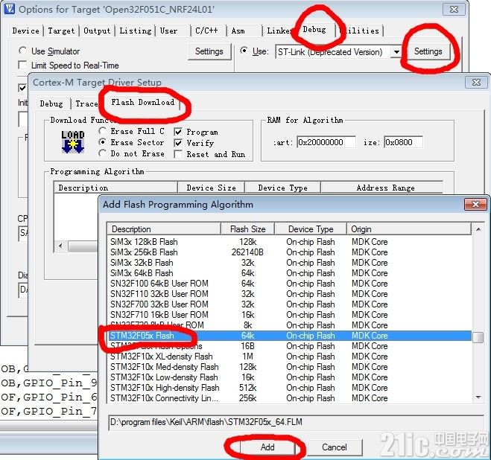The width and height of the screenshot is (491, 460).
Task: Click the FLM file path field
Action: pyautogui.click(x=296, y=422)
